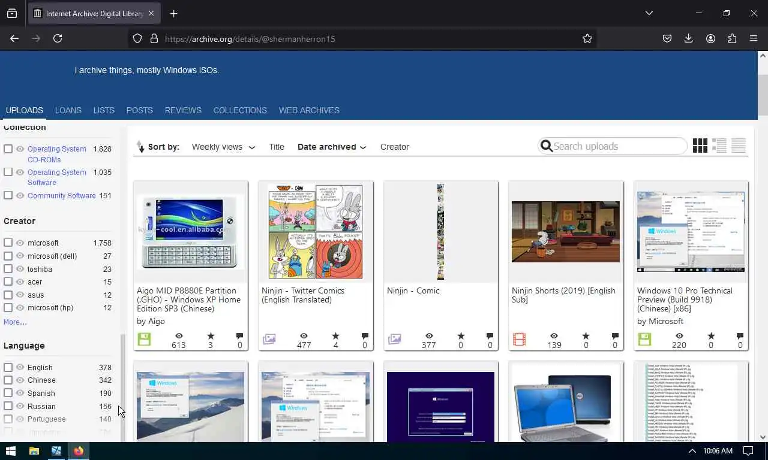Open the POSTS tab
The height and width of the screenshot is (460, 768).
[140, 110]
